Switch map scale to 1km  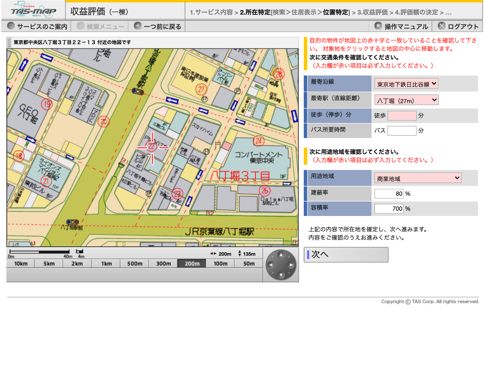point(105,263)
